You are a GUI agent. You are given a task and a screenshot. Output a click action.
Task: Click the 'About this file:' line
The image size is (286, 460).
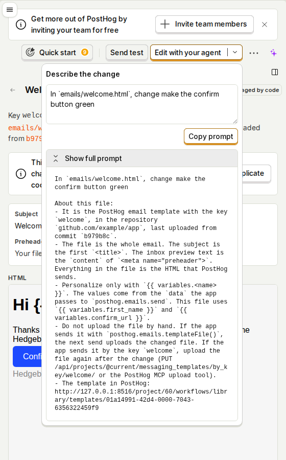[84, 203]
